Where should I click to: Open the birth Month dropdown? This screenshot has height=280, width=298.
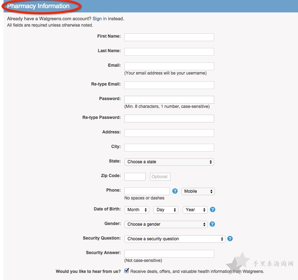click(x=137, y=210)
